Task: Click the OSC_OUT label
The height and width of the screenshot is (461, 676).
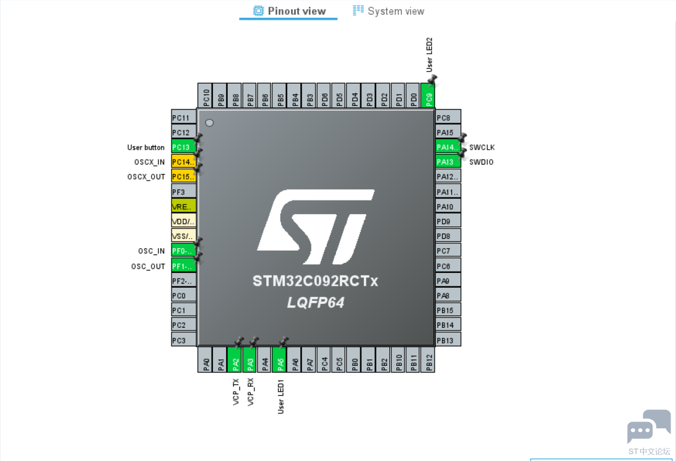Action: coord(148,266)
